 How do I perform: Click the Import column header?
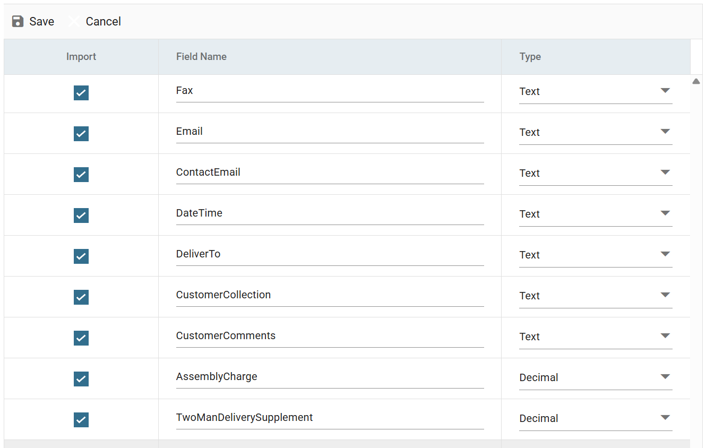(81, 57)
